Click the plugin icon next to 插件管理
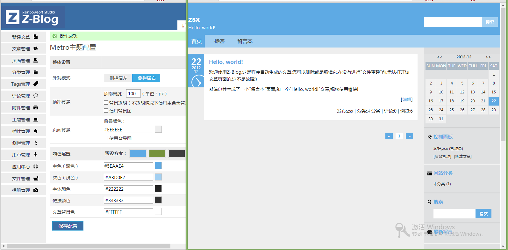 pyautogui.click(x=36, y=131)
